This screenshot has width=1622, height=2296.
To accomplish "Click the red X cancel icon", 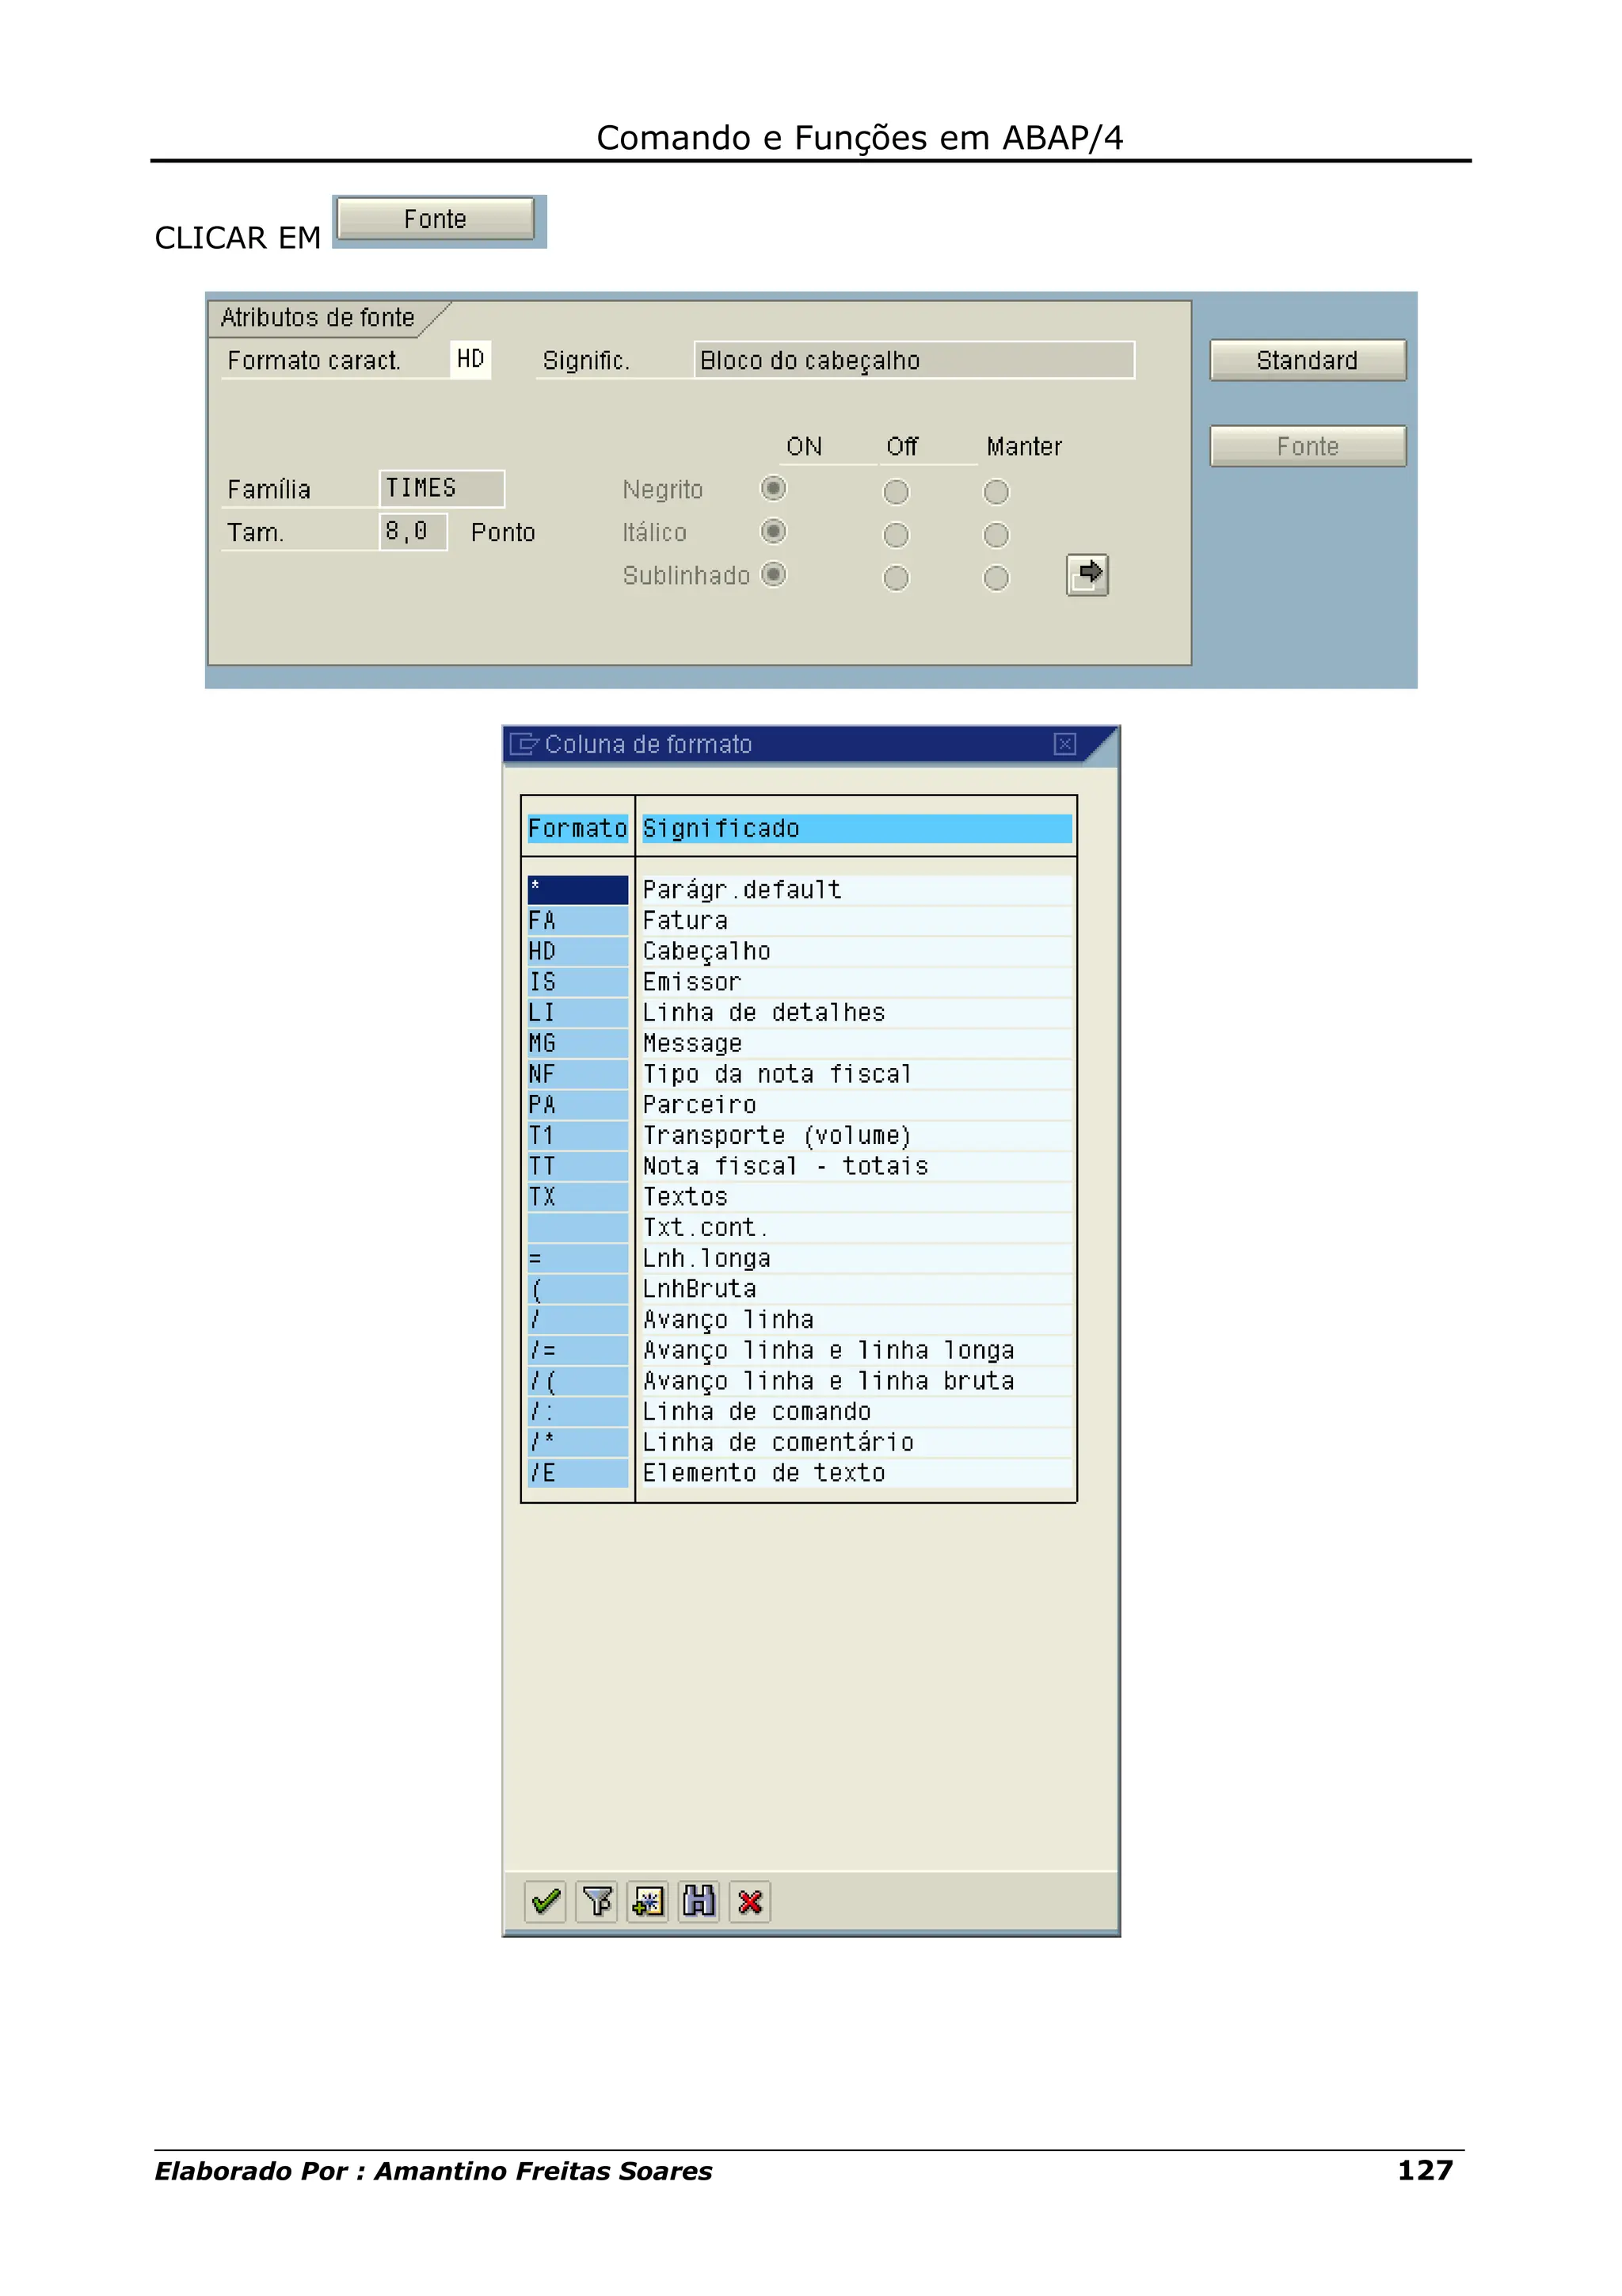I will 751,1901.
